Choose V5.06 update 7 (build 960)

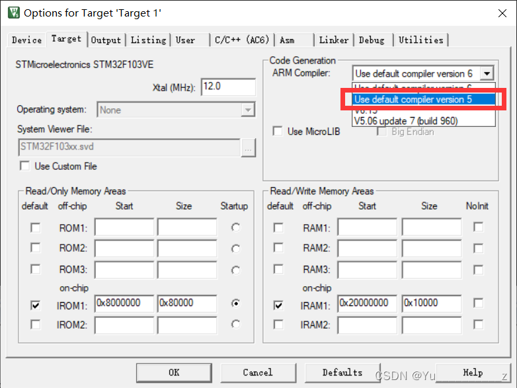(423, 121)
